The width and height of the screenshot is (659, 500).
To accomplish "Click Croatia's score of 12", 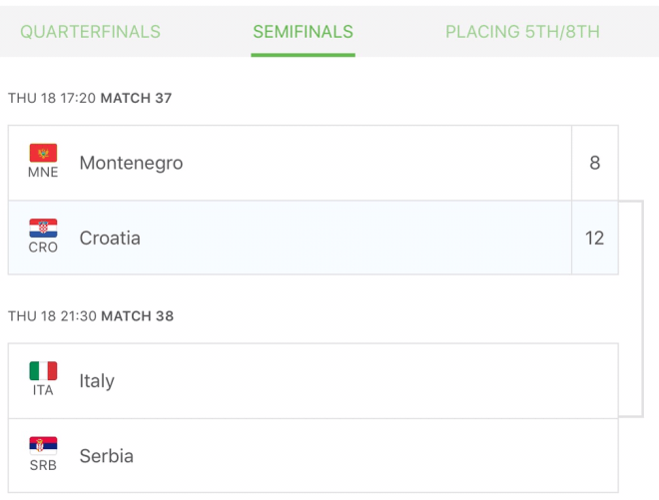I will 595,239.
